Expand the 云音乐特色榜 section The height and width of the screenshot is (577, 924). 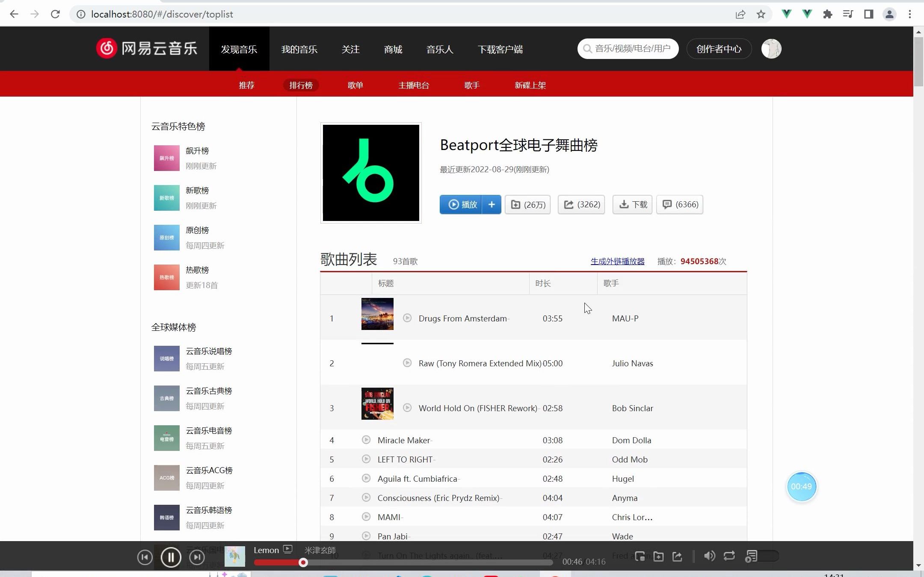[178, 127]
